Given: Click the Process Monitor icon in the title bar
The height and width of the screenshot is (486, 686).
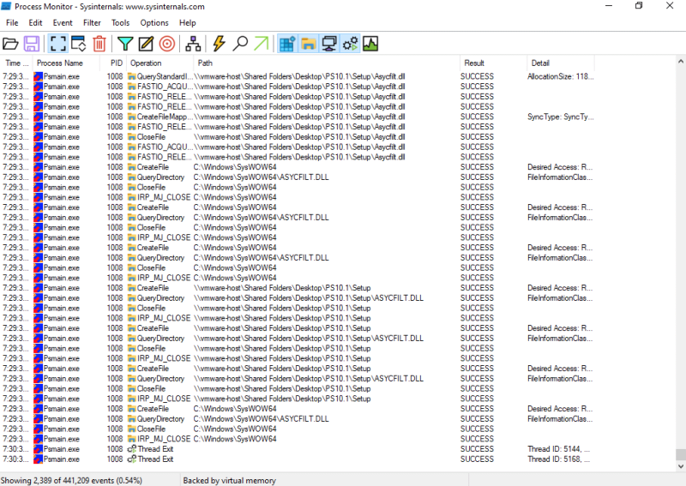Looking at the screenshot, I should [6, 6].
